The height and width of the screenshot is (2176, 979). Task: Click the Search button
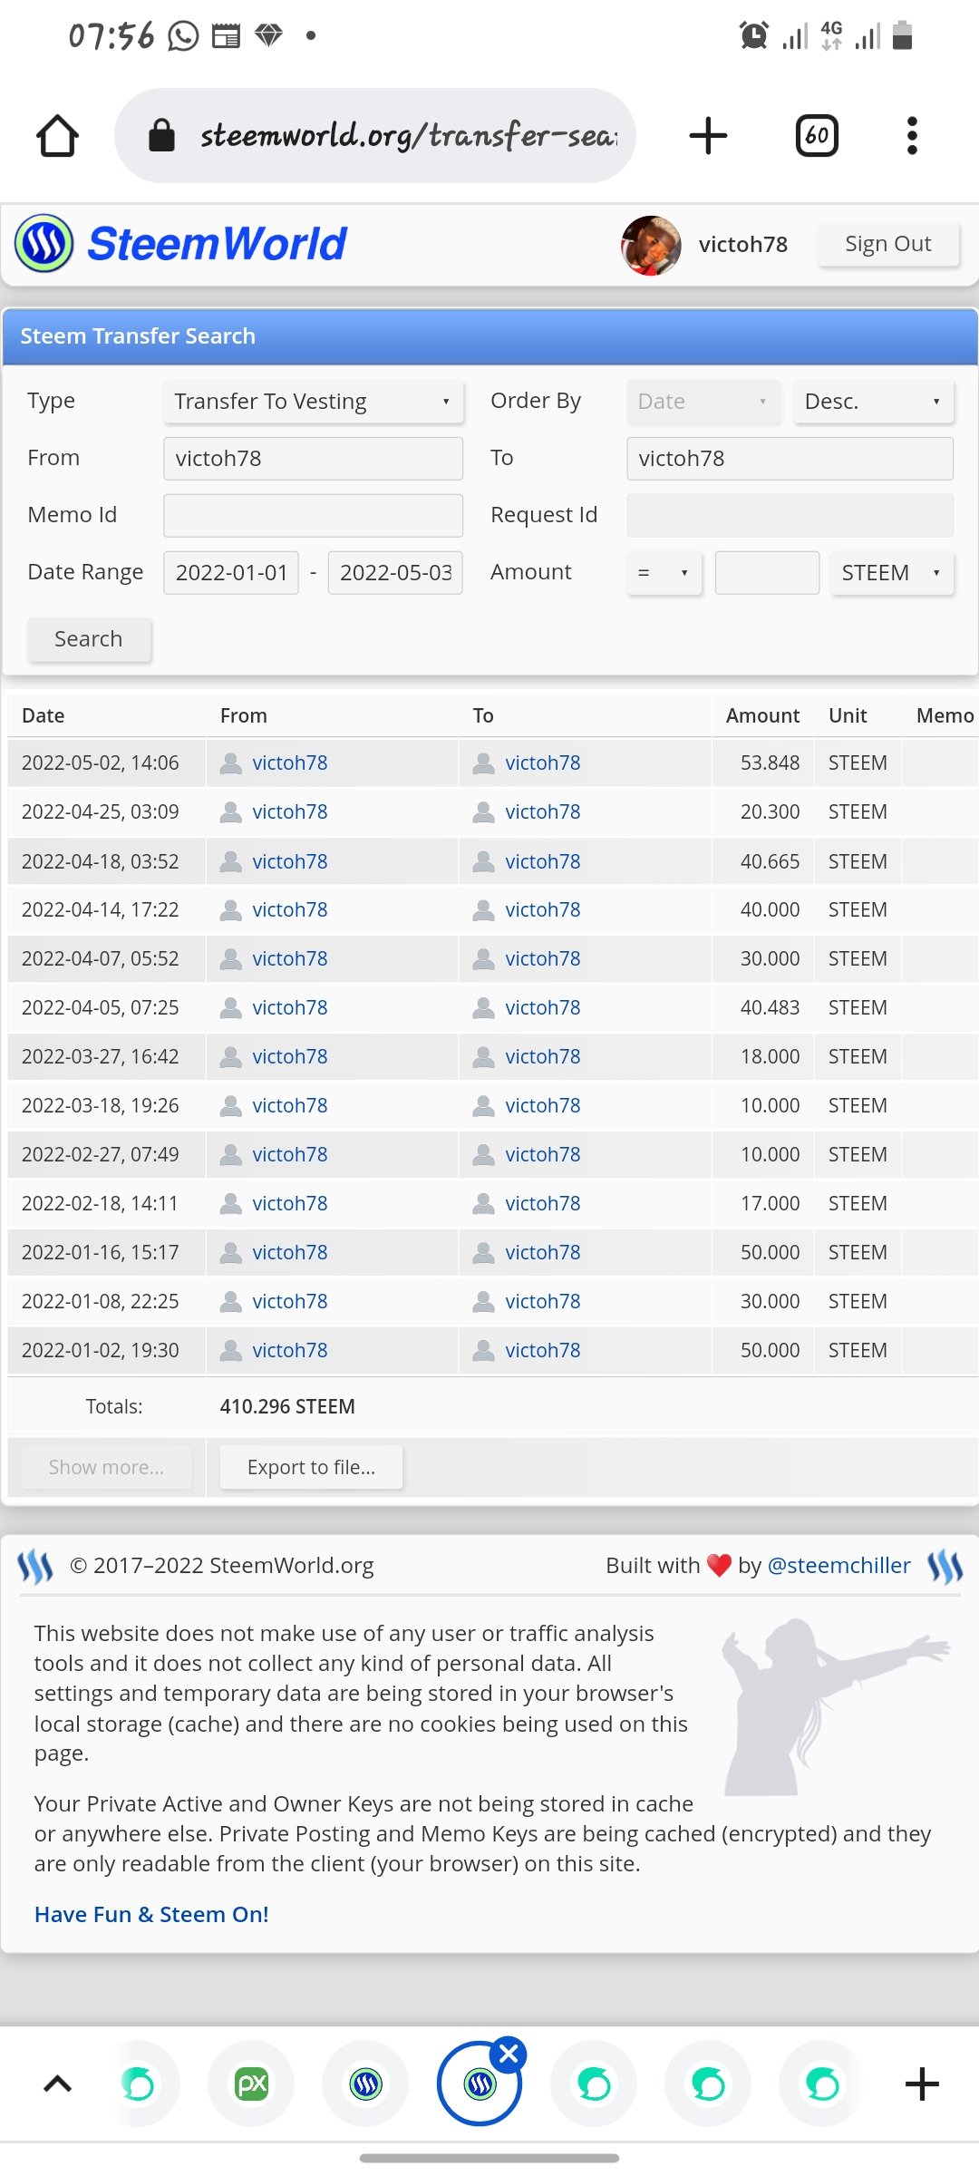coord(89,639)
